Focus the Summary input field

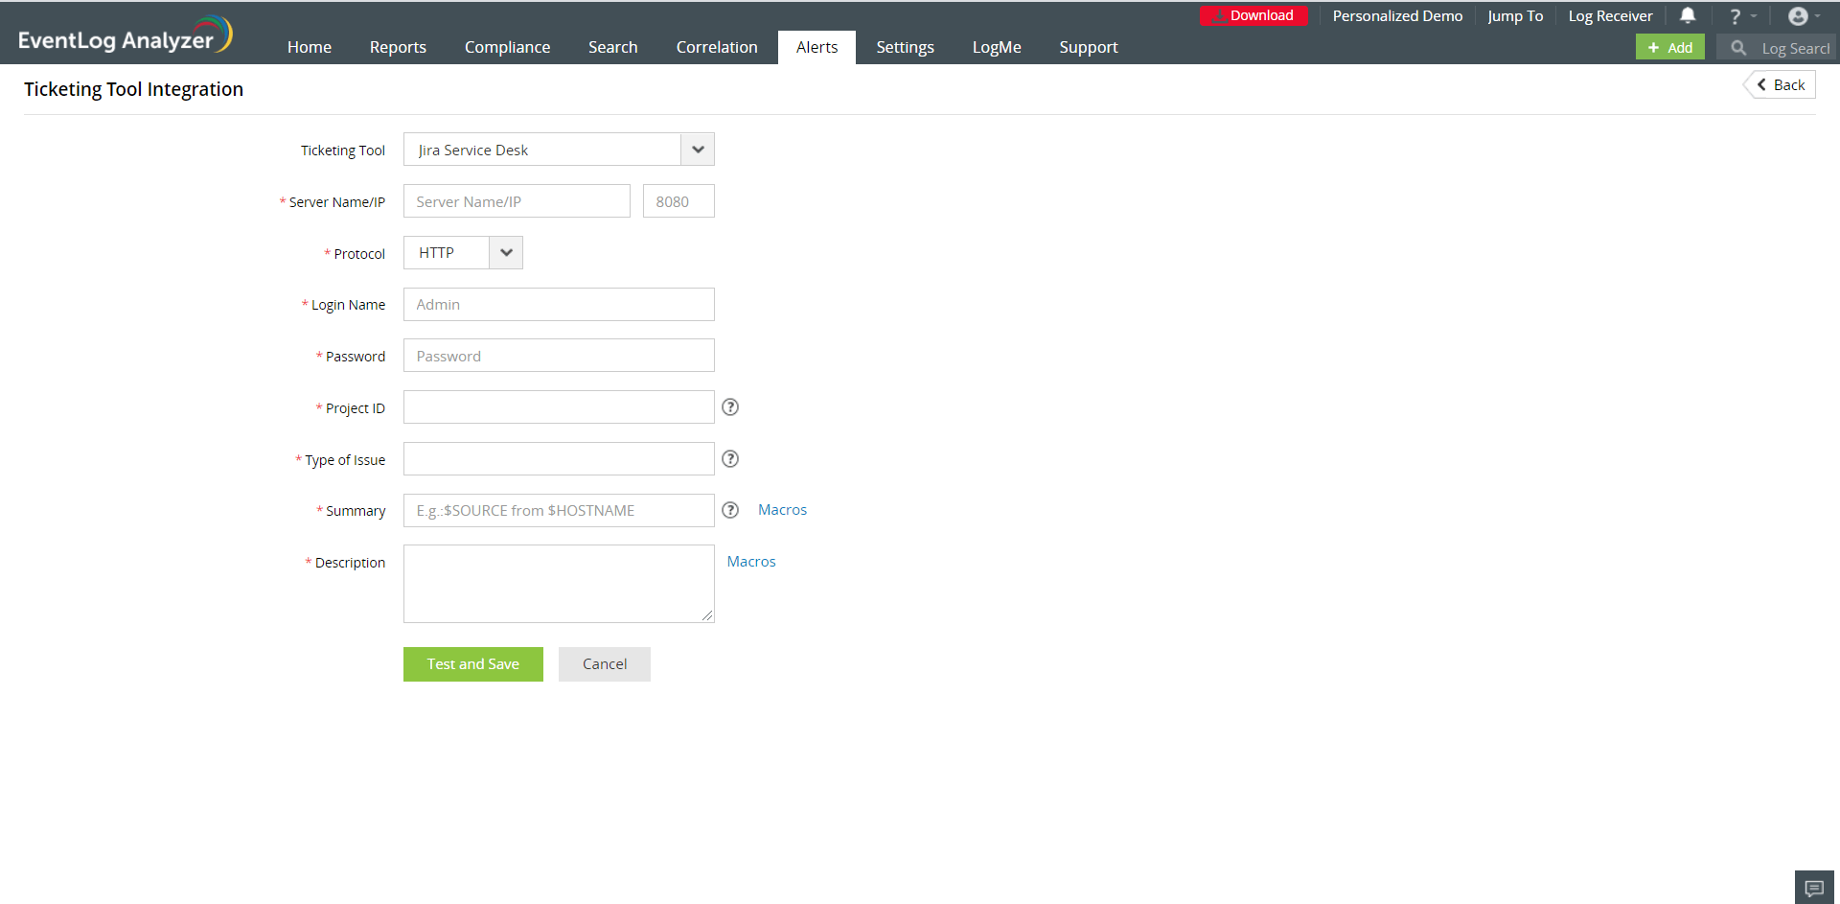(x=559, y=511)
